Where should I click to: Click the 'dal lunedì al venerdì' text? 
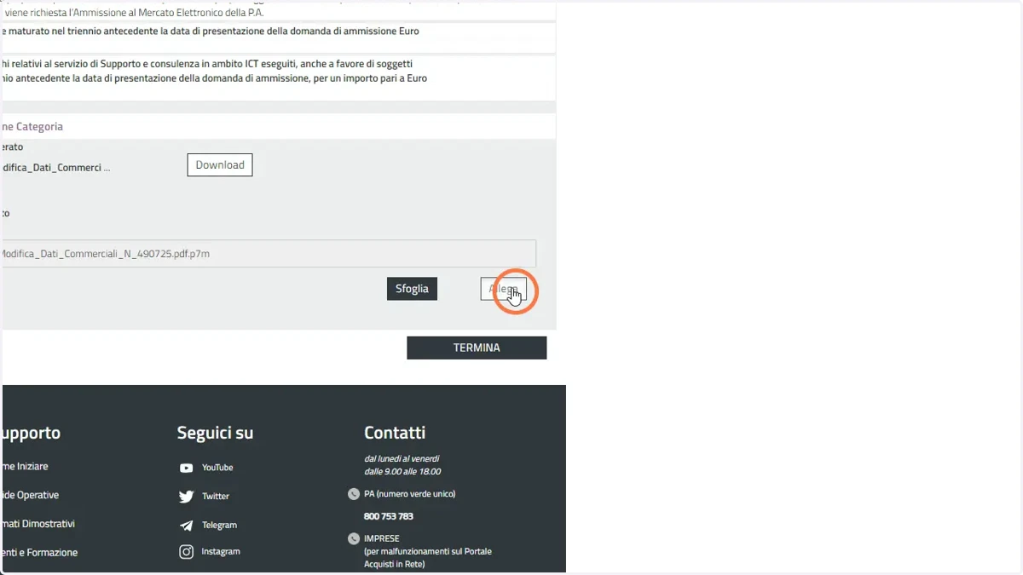(402, 458)
